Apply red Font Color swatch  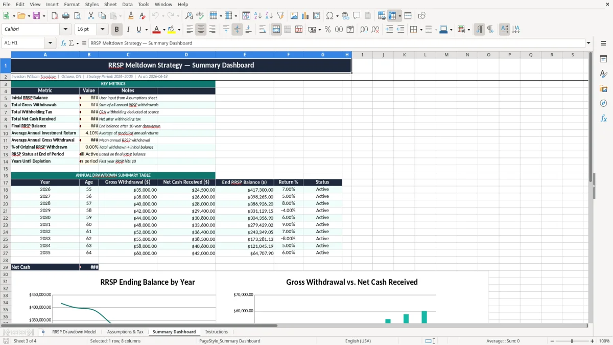pos(156,30)
